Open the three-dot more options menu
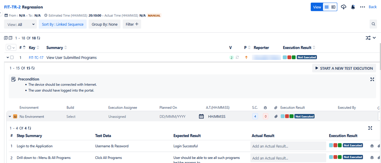 [x=362, y=7]
